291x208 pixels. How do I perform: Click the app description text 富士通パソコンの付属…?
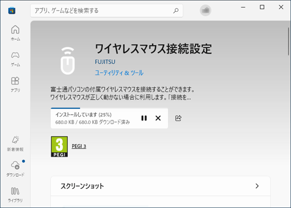(x=123, y=93)
